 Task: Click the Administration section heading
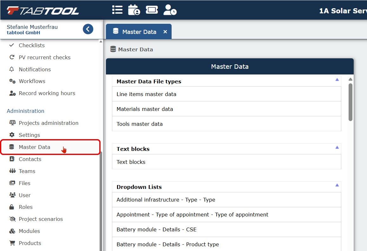(25, 111)
